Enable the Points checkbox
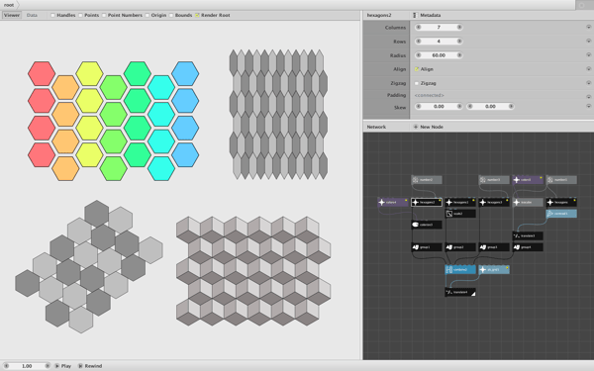 pos(80,15)
